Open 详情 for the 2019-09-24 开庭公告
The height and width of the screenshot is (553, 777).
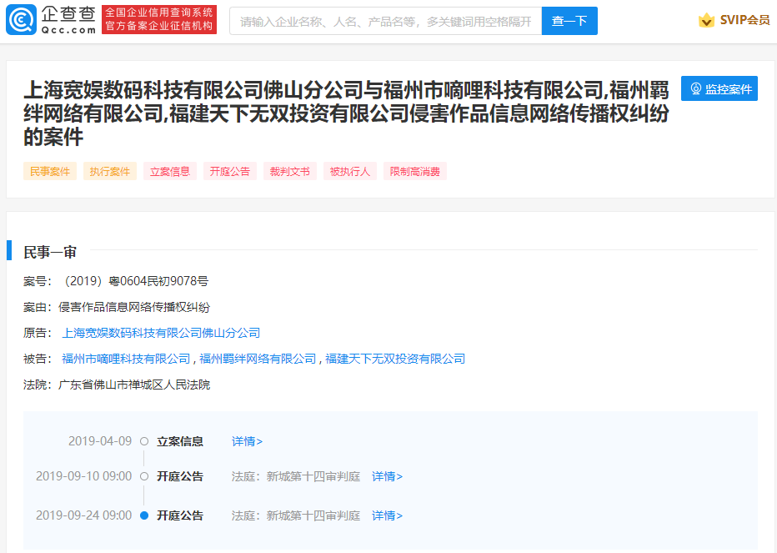387,515
